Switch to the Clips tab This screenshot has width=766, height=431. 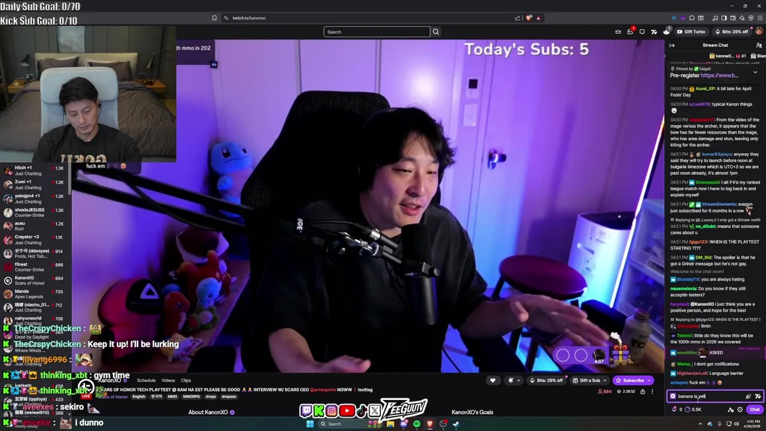[186, 381]
